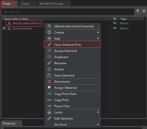The image size is (147, 129).
Task: Choose Copy Prim Path menu entry
Action: point(73,94)
